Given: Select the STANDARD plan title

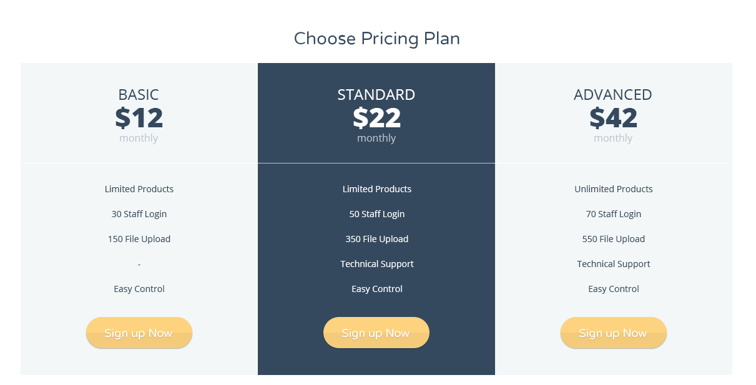Looking at the screenshot, I should [x=376, y=95].
